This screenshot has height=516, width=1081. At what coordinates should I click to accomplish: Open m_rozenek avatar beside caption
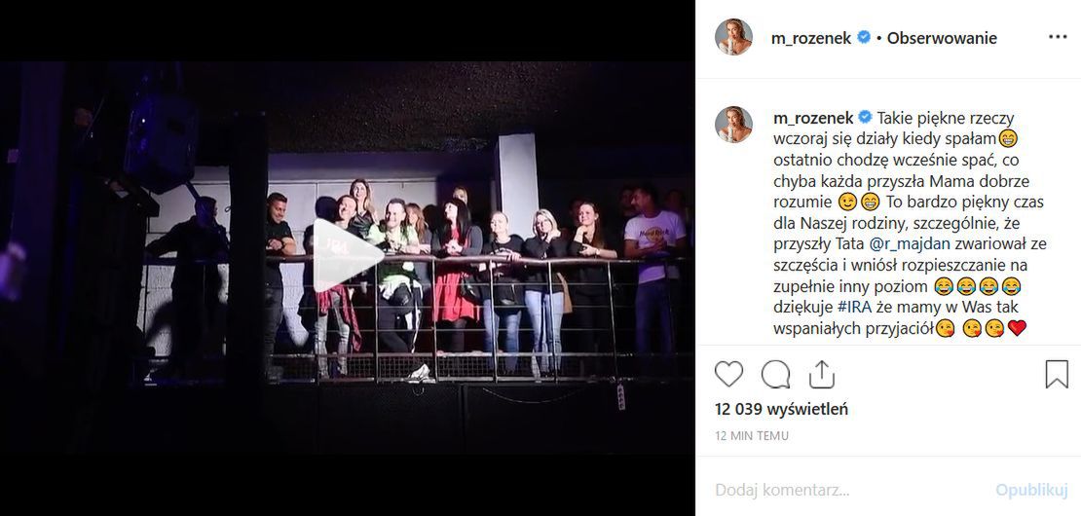click(x=733, y=125)
